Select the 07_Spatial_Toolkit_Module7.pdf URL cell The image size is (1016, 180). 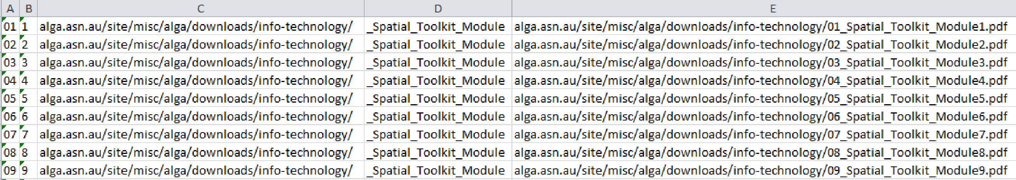[x=764, y=134]
